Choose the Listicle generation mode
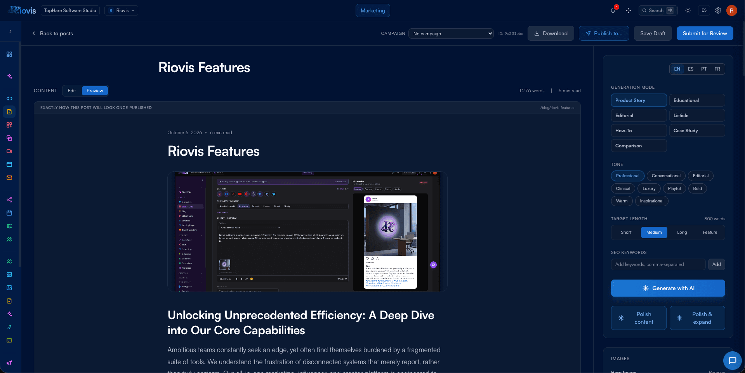This screenshot has width=745, height=373. point(697,116)
